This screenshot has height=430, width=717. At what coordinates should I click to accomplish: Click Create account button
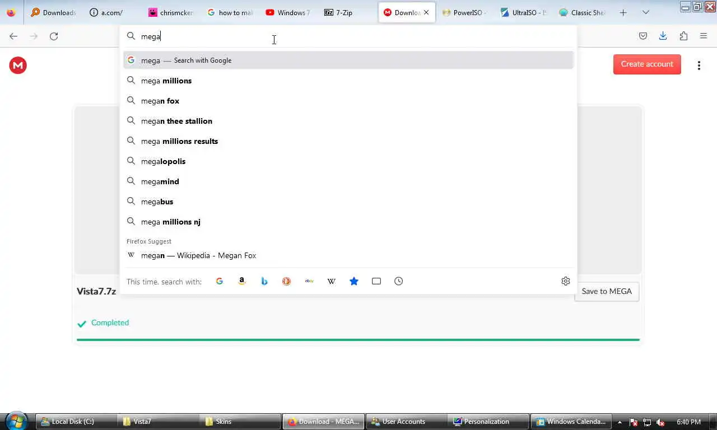click(647, 64)
